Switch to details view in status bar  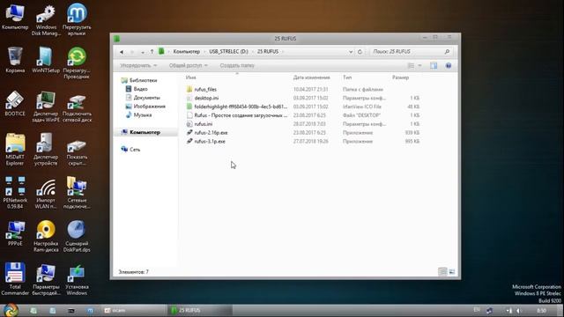(x=442, y=272)
